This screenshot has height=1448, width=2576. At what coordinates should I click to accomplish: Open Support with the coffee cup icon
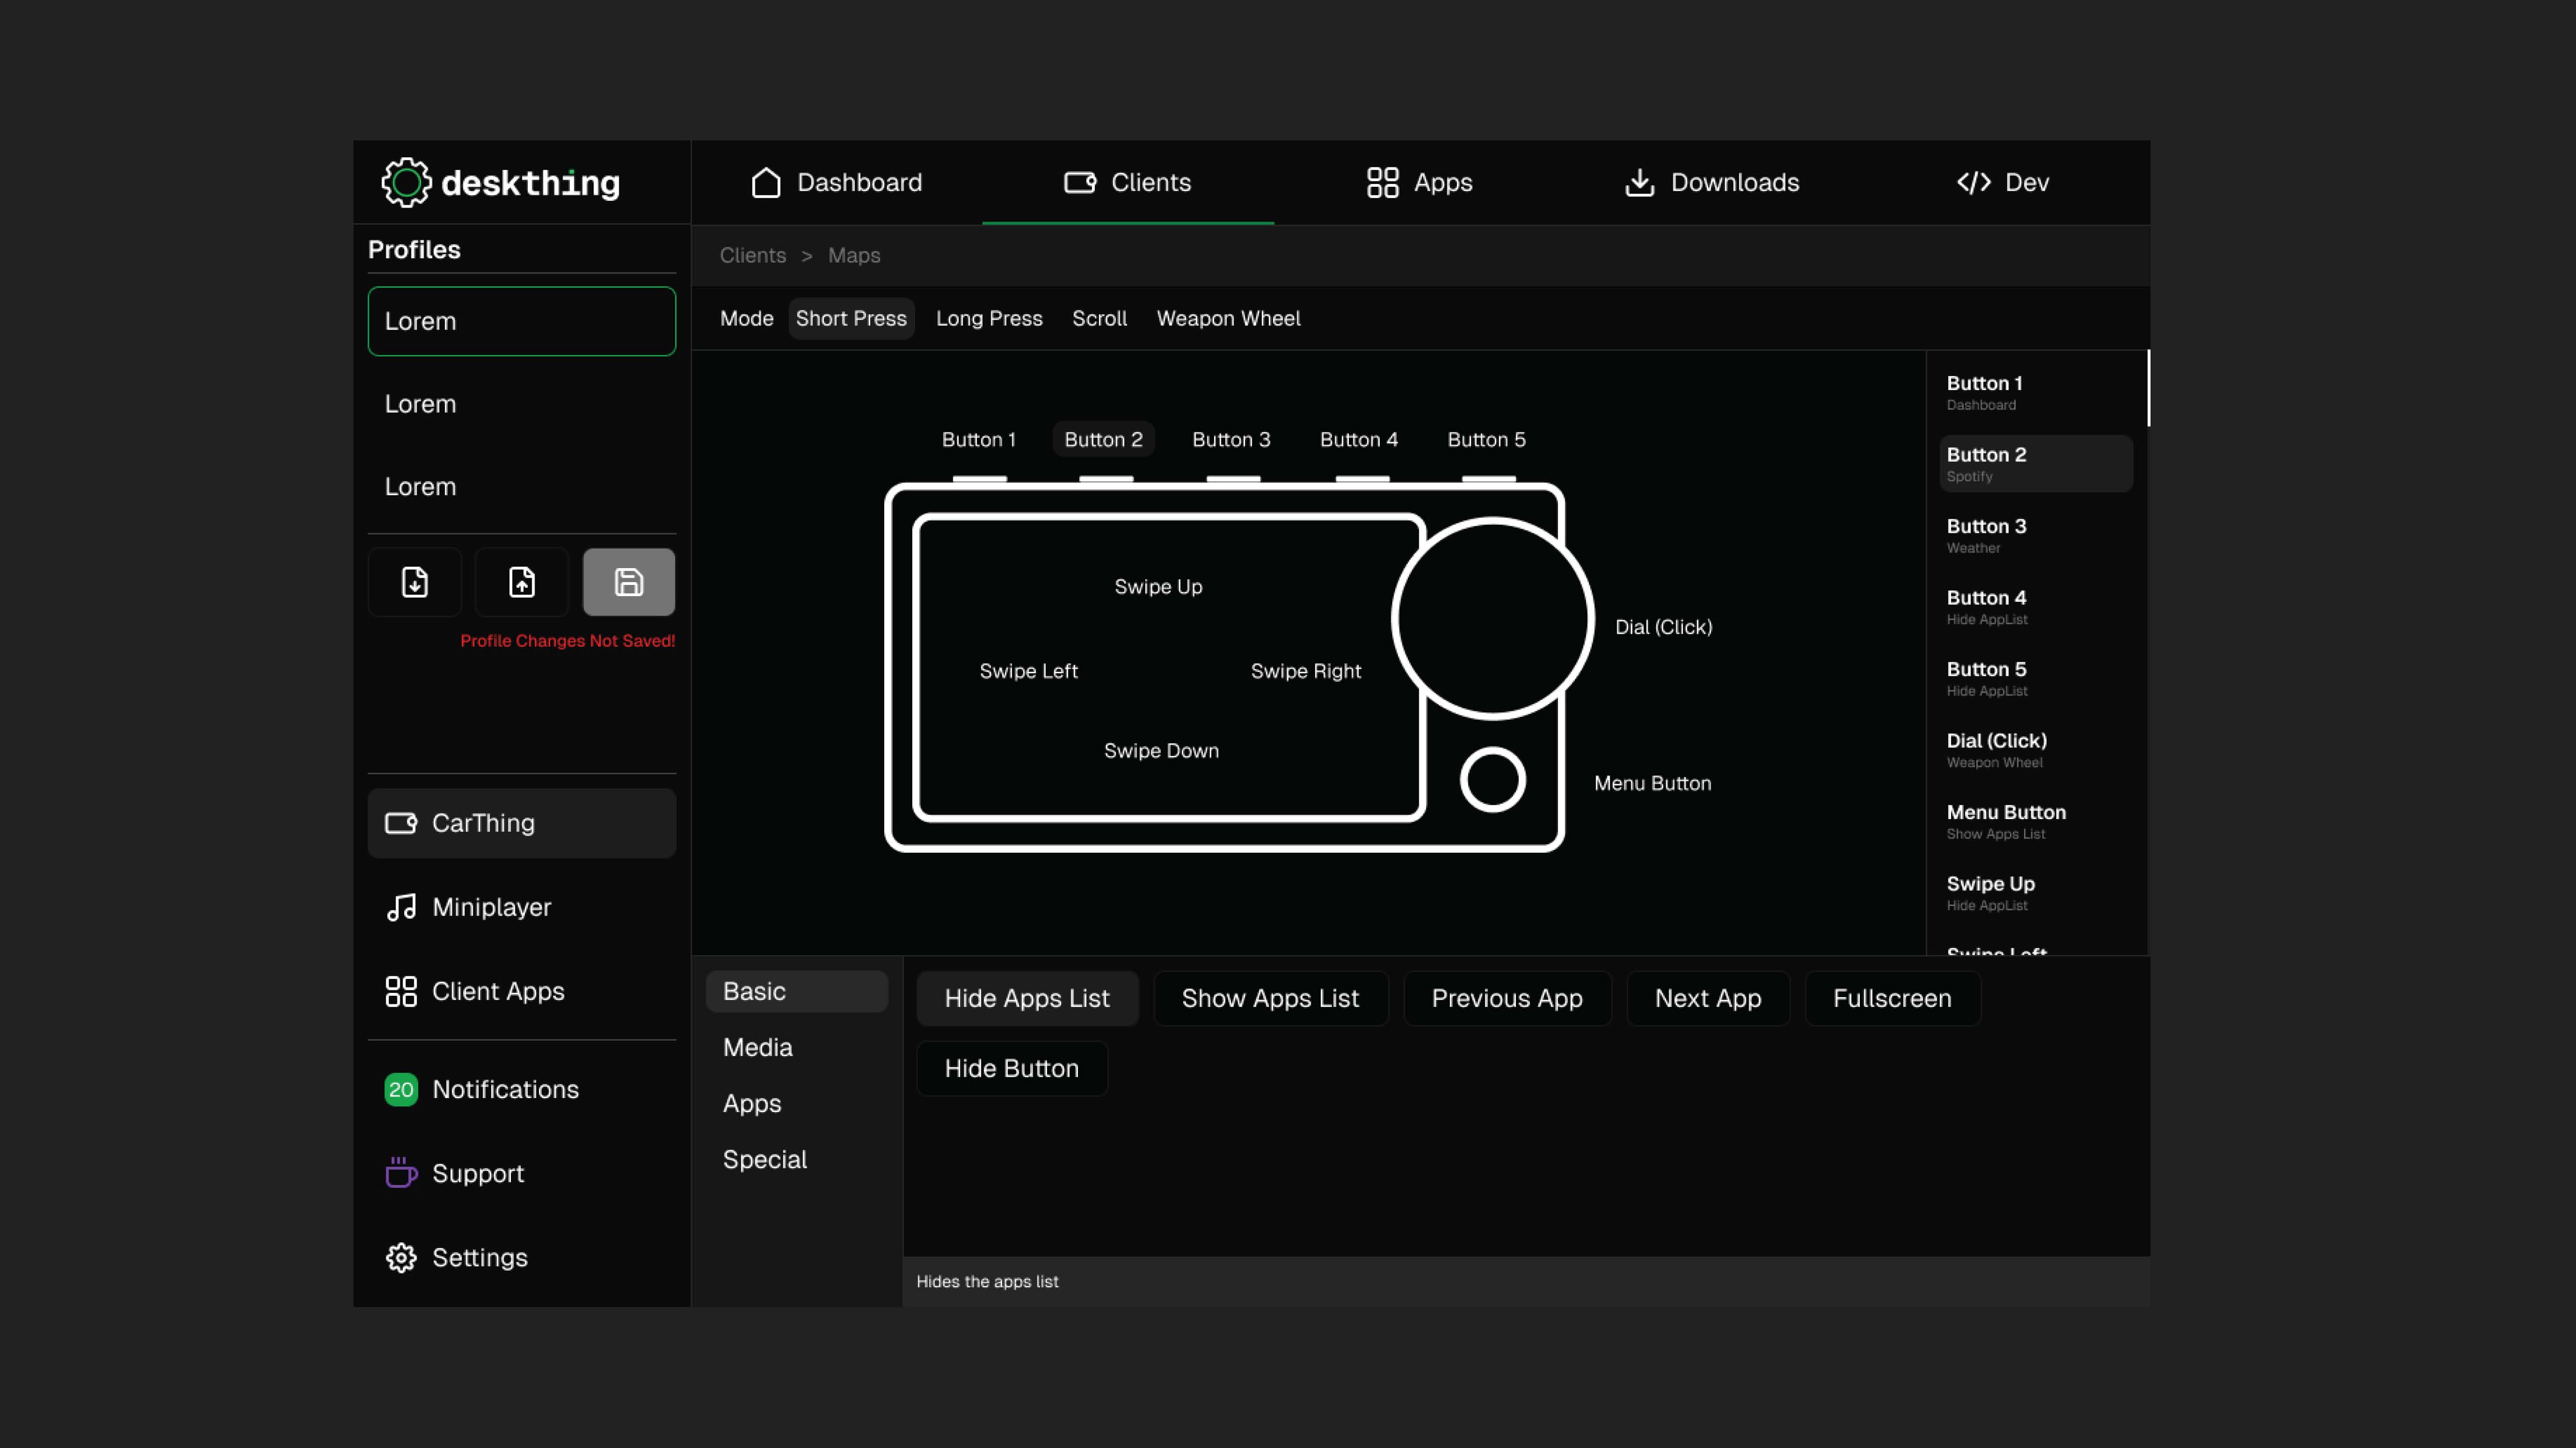[401, 1173]
